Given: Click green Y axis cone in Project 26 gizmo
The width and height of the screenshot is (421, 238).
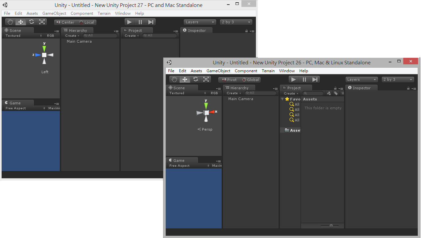Looking at the screenshot, I should click(206, 106).
